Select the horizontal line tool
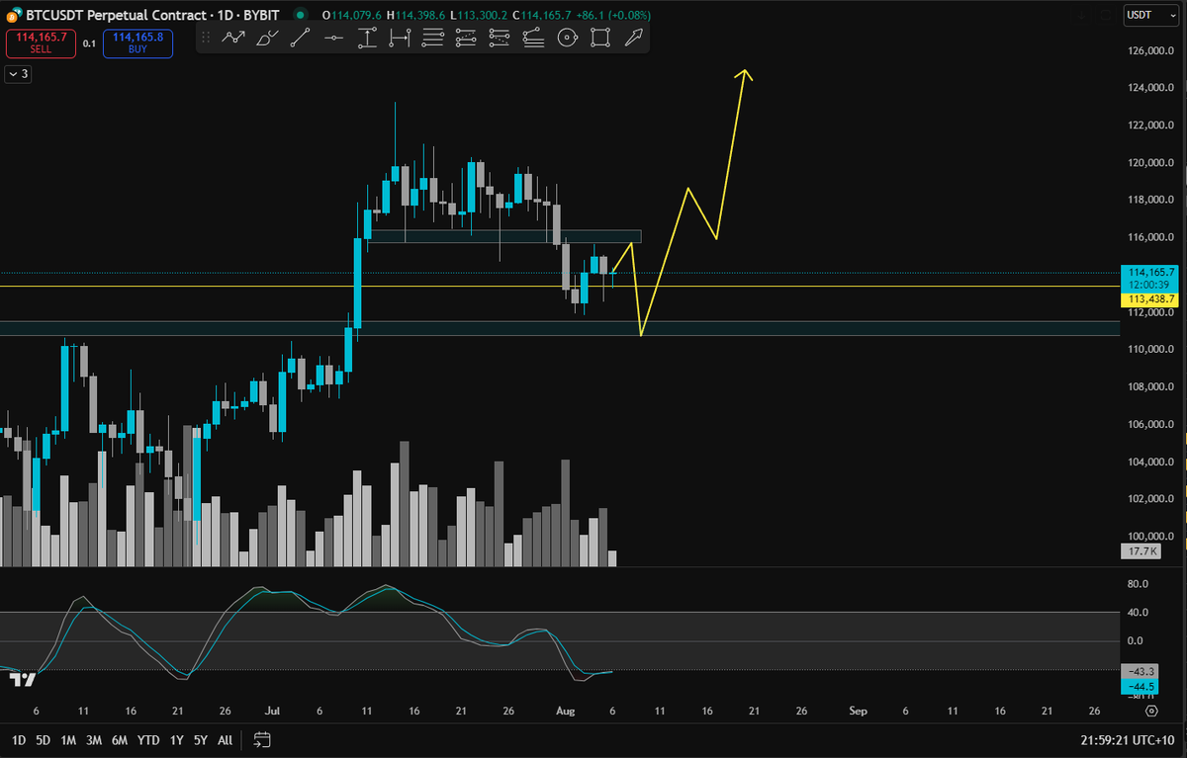Image resolution: width=1187 pixels, height=758 pixels. coord(333,38)
